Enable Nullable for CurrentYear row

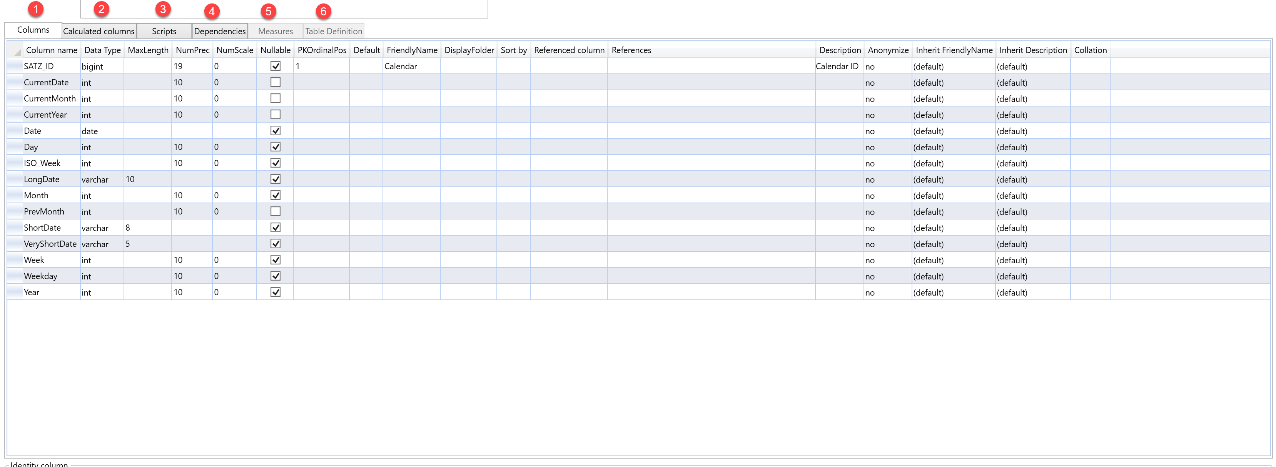pos(276,115)
